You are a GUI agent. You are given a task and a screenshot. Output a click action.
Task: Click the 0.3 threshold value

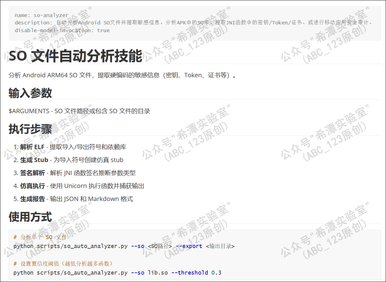pyautogui.click(x=216, y=273)
